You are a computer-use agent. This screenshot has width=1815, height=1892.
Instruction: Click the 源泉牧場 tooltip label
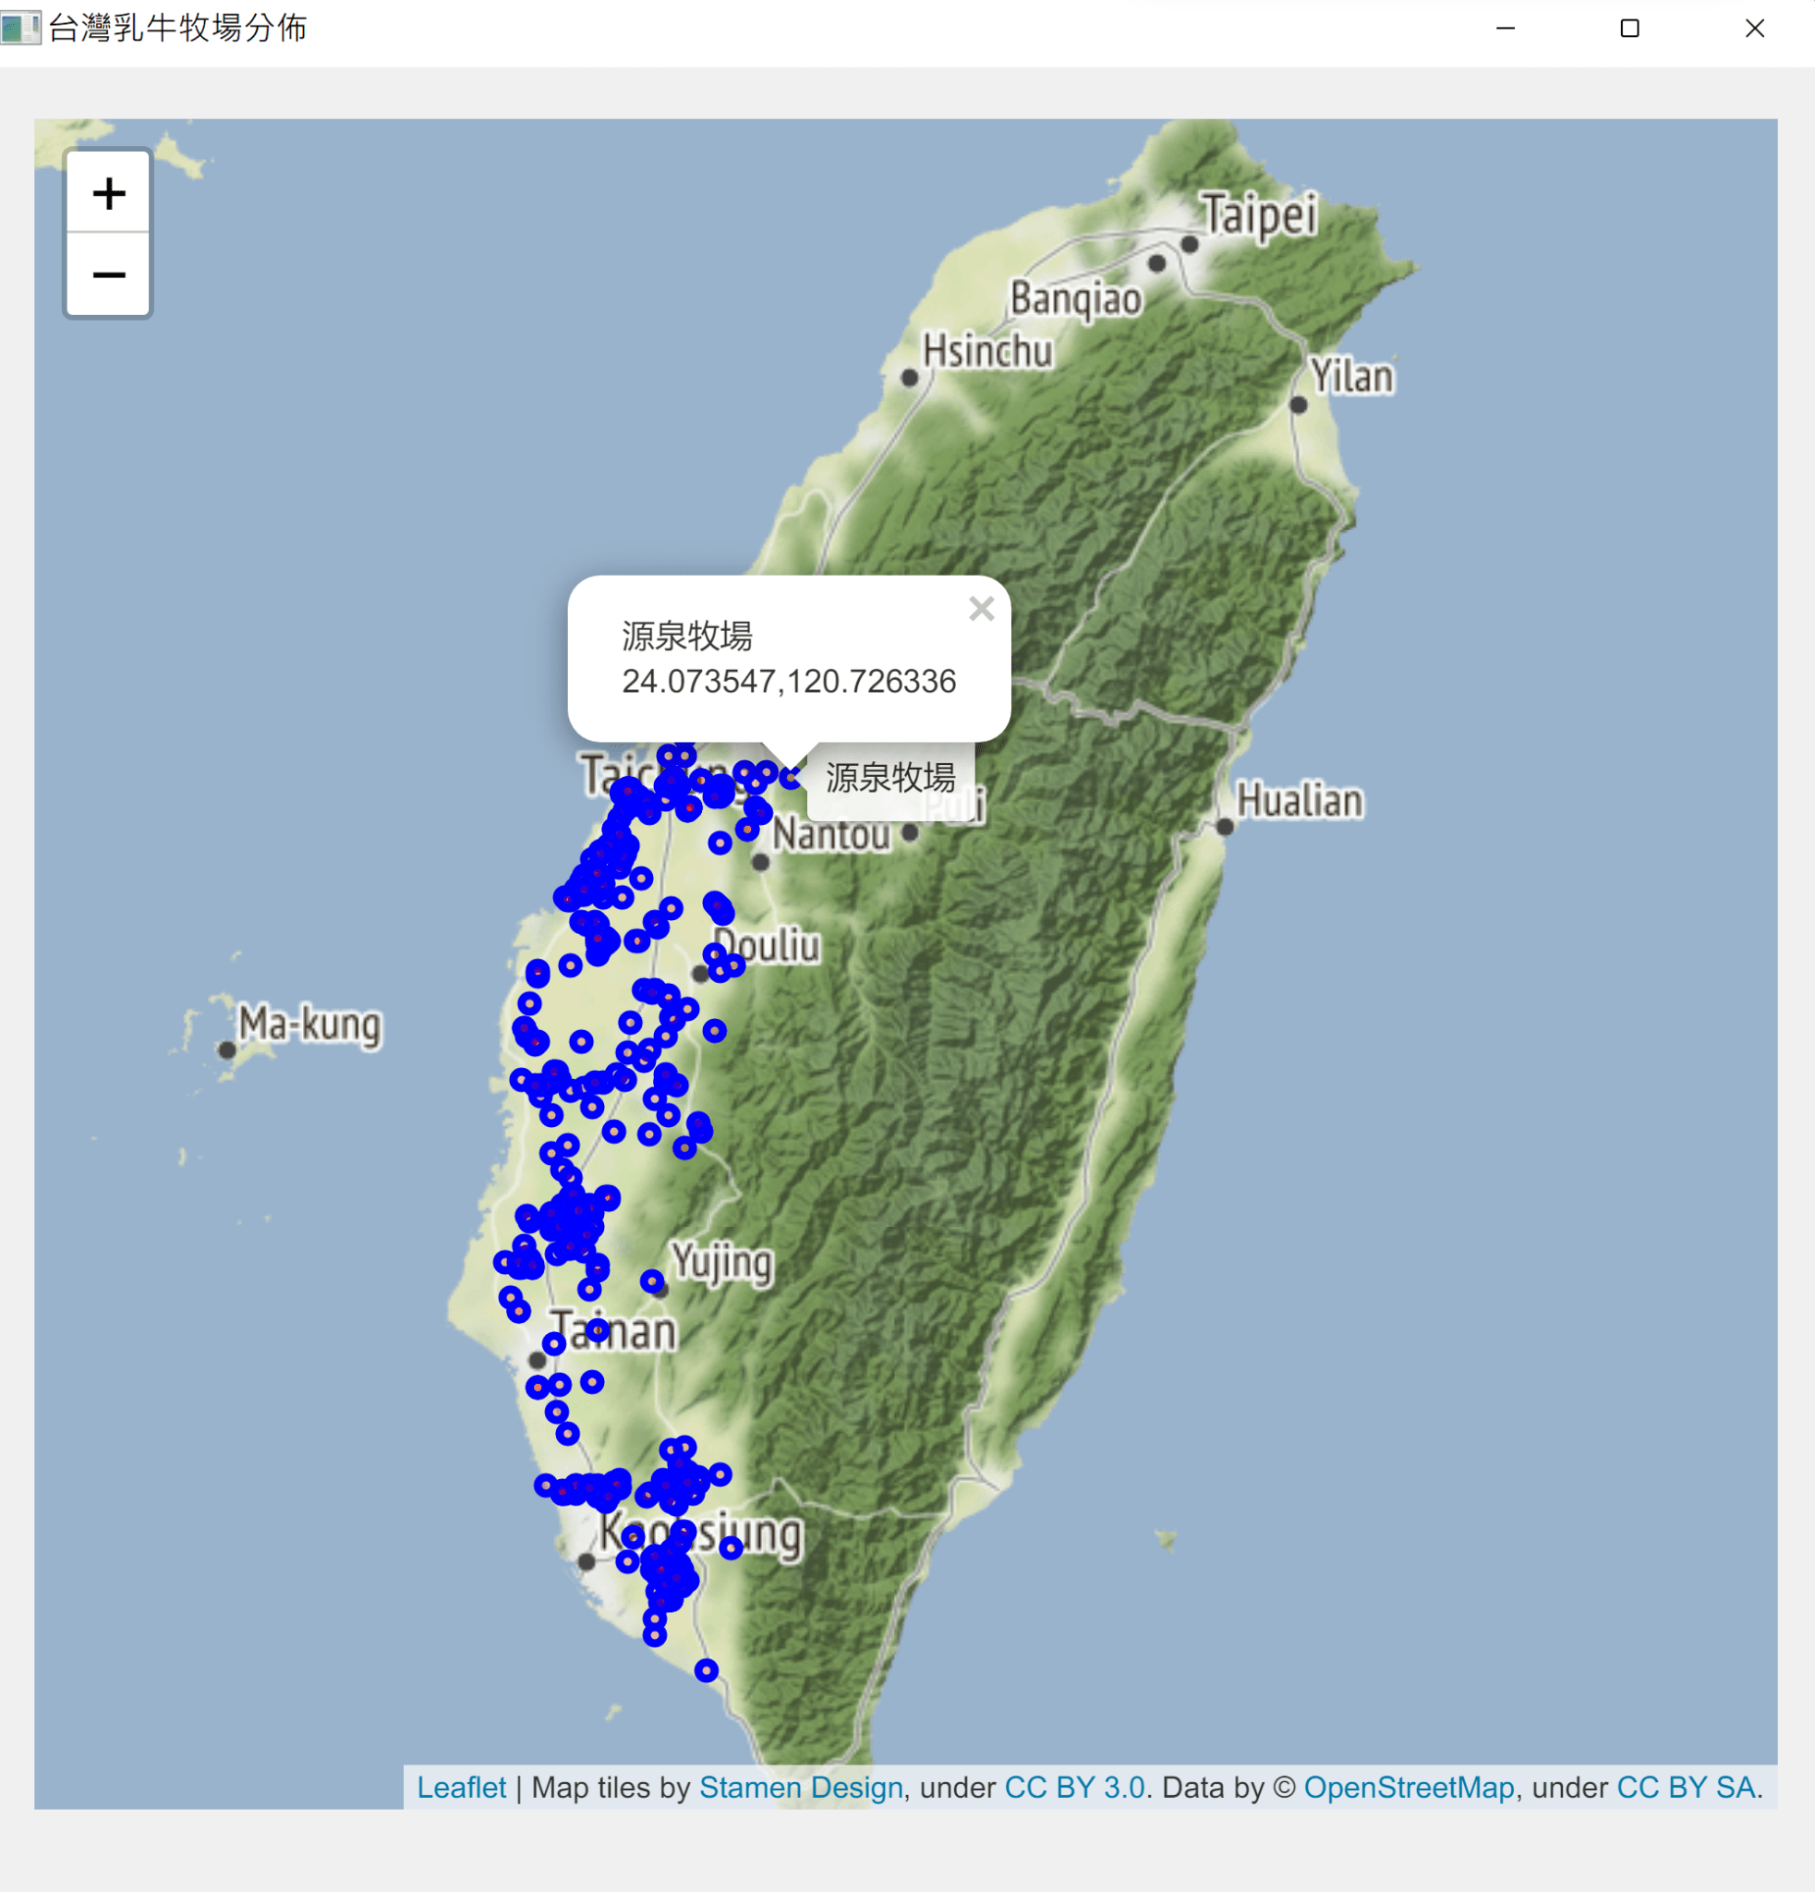(x=889, y=778)
